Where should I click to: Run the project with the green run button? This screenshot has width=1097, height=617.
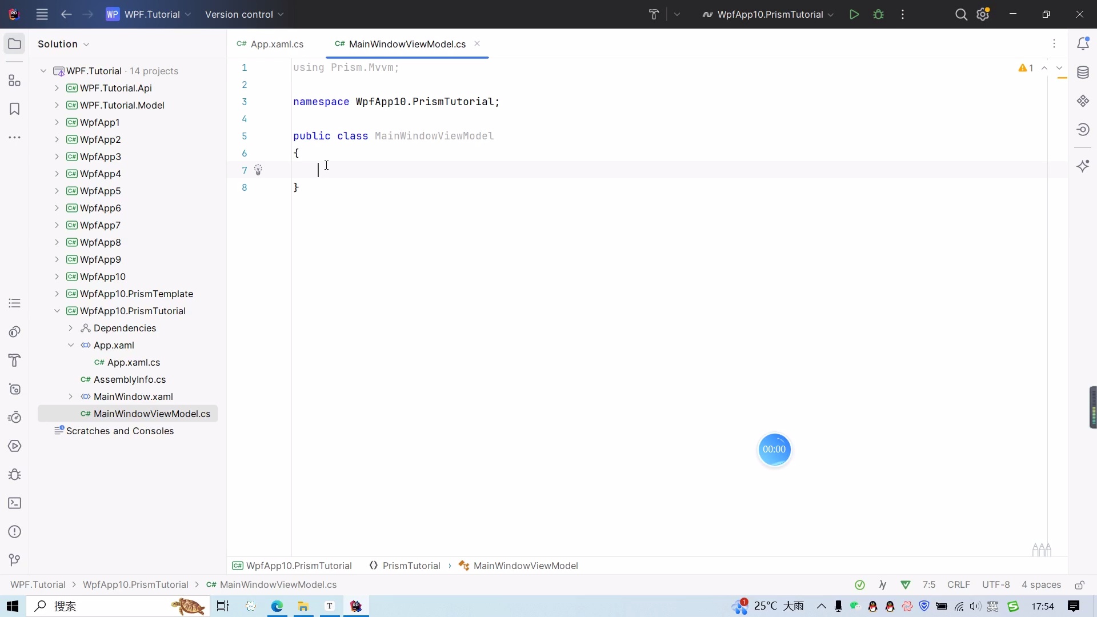click(855, 14)
